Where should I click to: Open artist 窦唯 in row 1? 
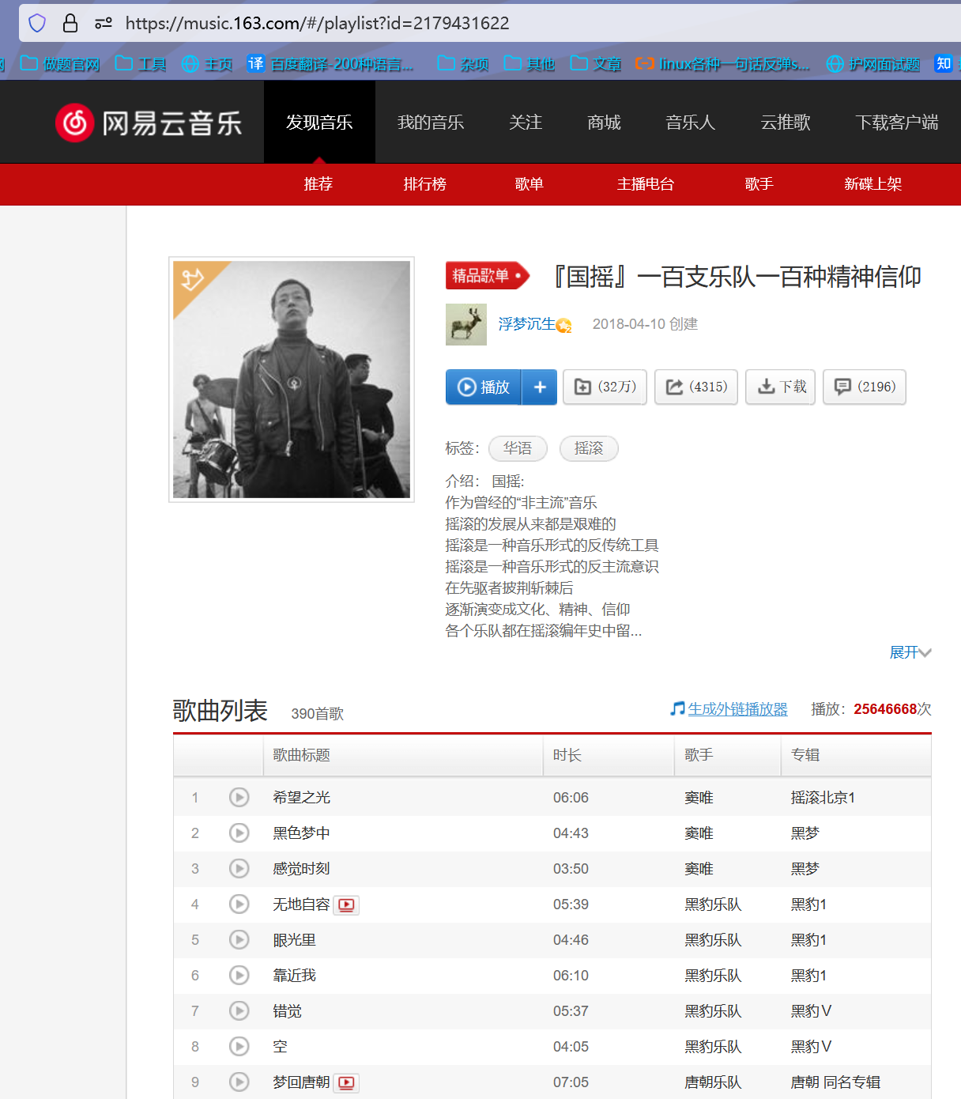[699, 797]
